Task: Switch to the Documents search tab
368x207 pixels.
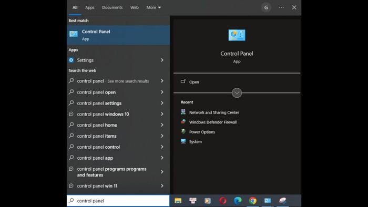Action: coord(112,7)
